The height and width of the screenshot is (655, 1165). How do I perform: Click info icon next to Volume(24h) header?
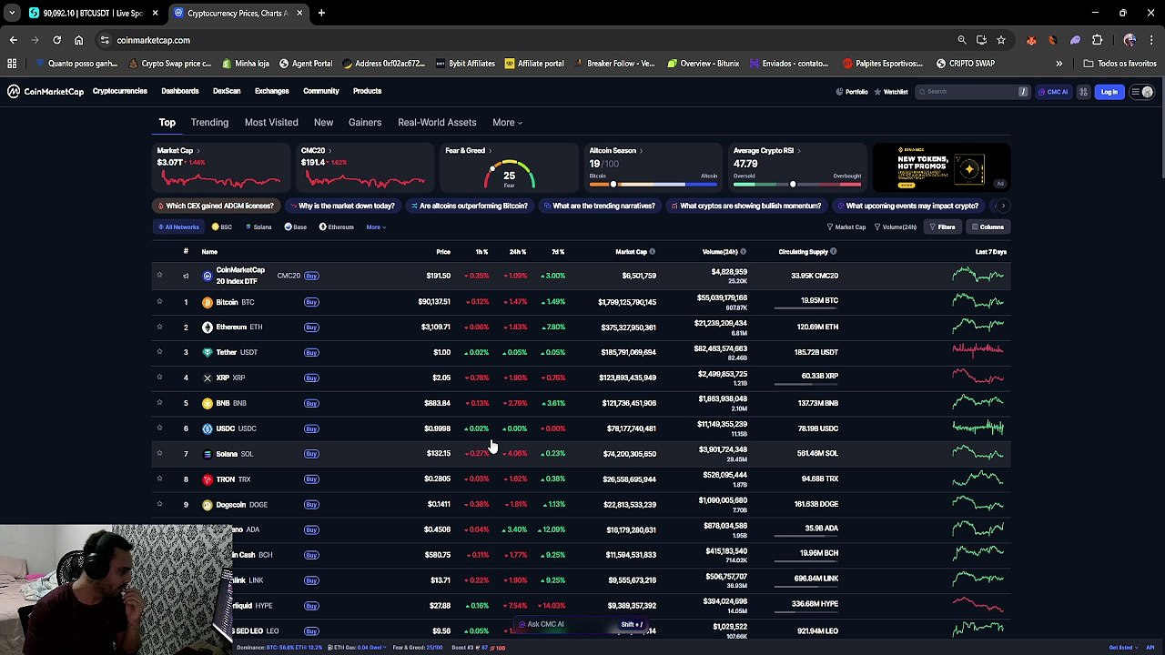[x=743, y=252]
